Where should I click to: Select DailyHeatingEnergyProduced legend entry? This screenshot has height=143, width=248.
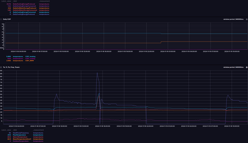point(24,4)
